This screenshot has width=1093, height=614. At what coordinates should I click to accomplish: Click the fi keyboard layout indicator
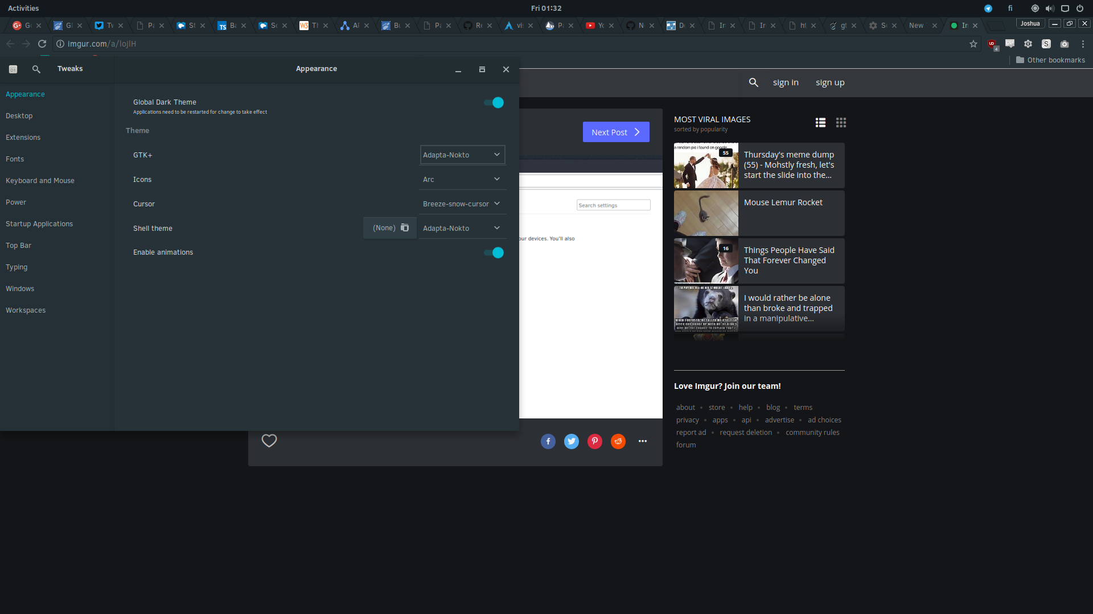(x=1010, y=9)
